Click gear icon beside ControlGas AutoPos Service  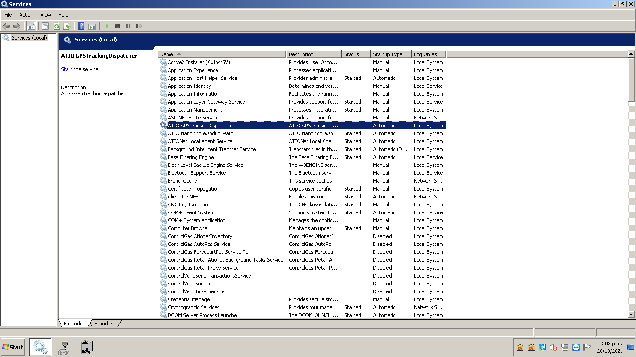[163, 244]
